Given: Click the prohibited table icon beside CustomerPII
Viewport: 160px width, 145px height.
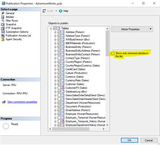Looking at the screenshot, I should (63, 88).
